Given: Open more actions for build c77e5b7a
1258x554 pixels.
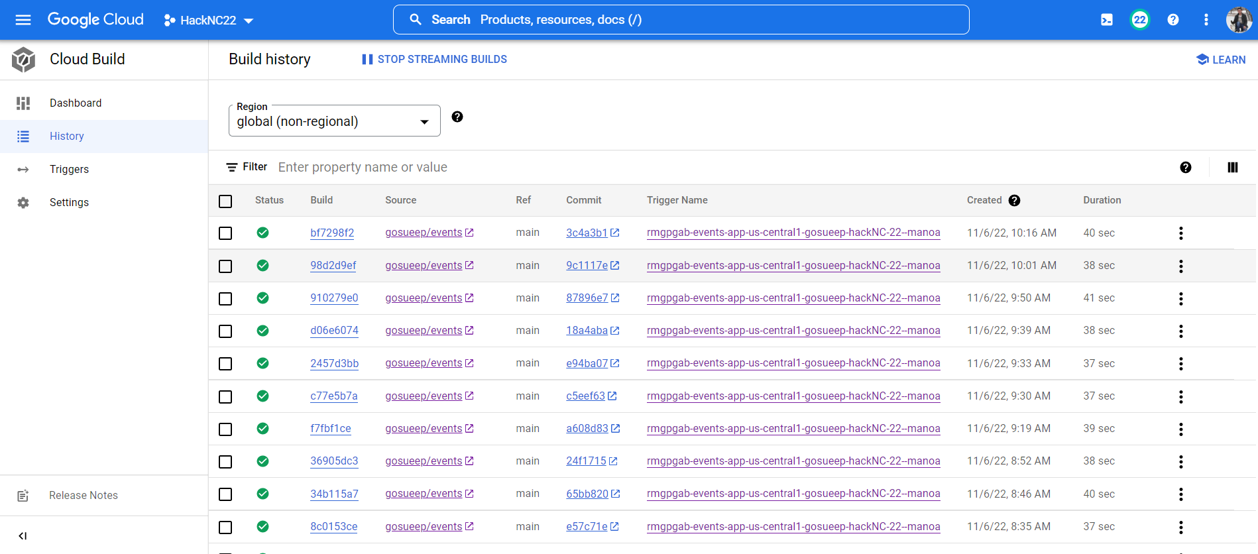Looking at the screenshot, I should [x=1181, y=397].
